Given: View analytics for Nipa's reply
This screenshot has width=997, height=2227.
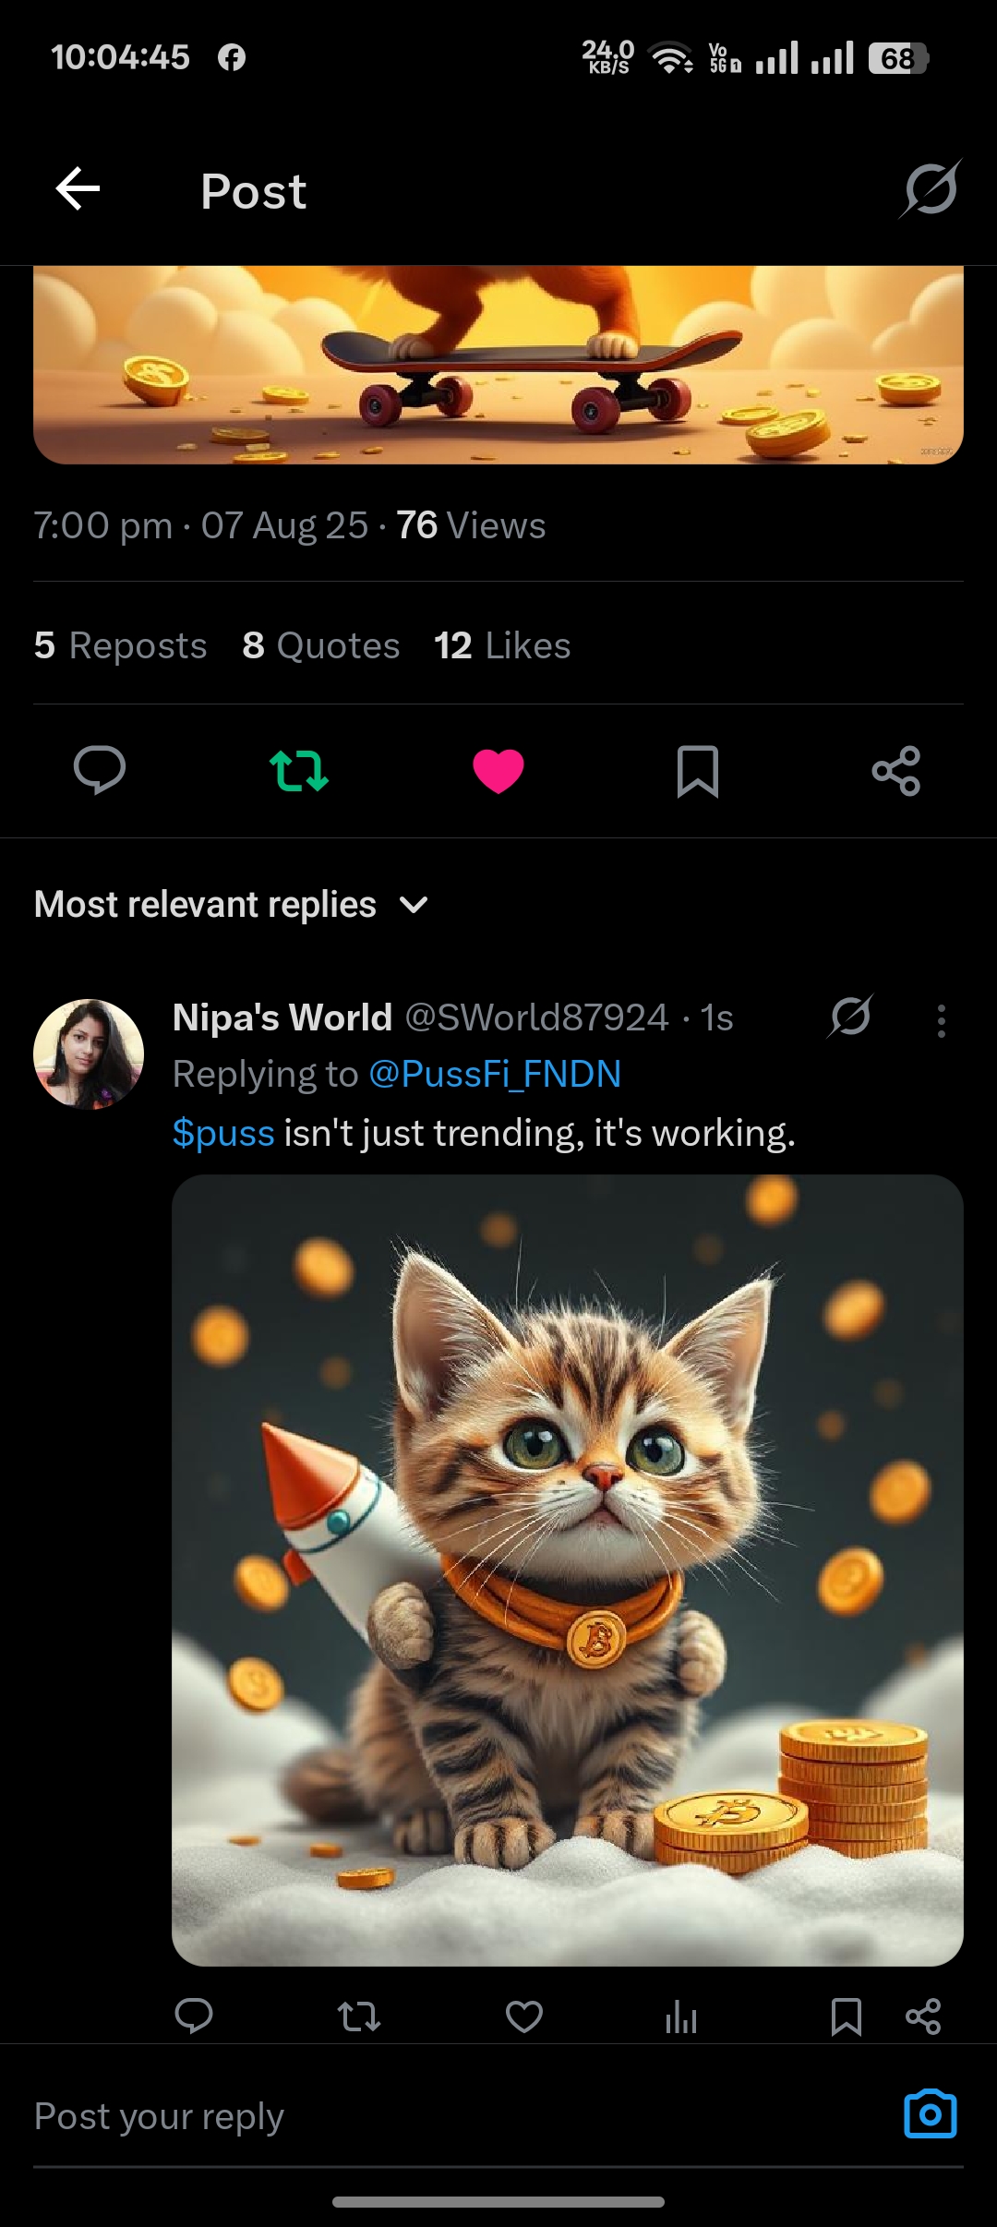Looking at the screenshot, I should [x=681, y=2016].
